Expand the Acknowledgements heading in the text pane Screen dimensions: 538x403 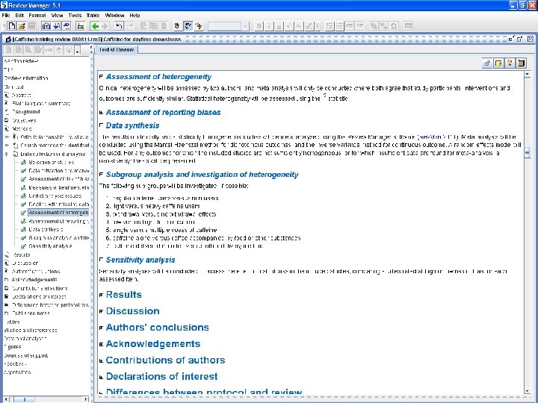101,344
